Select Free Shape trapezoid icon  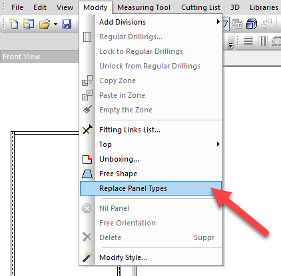pyautogui.click(x=87, y=174)
